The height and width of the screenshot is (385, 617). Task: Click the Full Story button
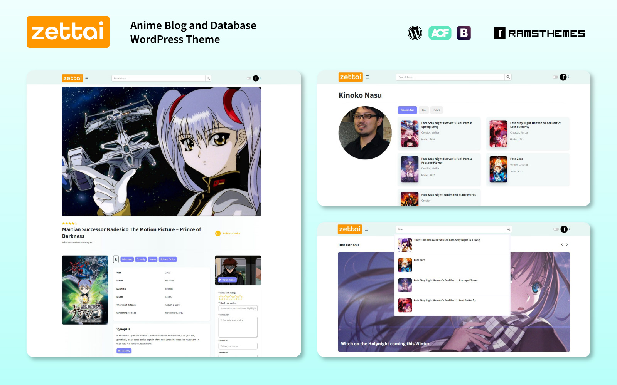point(124,351)
